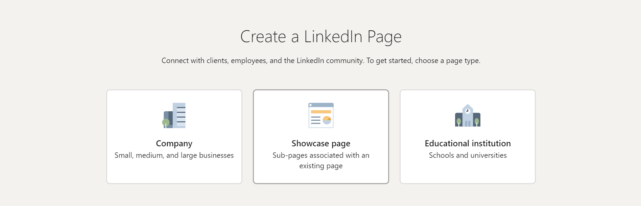Click the Showcase page browser window icon

[321, 115]
